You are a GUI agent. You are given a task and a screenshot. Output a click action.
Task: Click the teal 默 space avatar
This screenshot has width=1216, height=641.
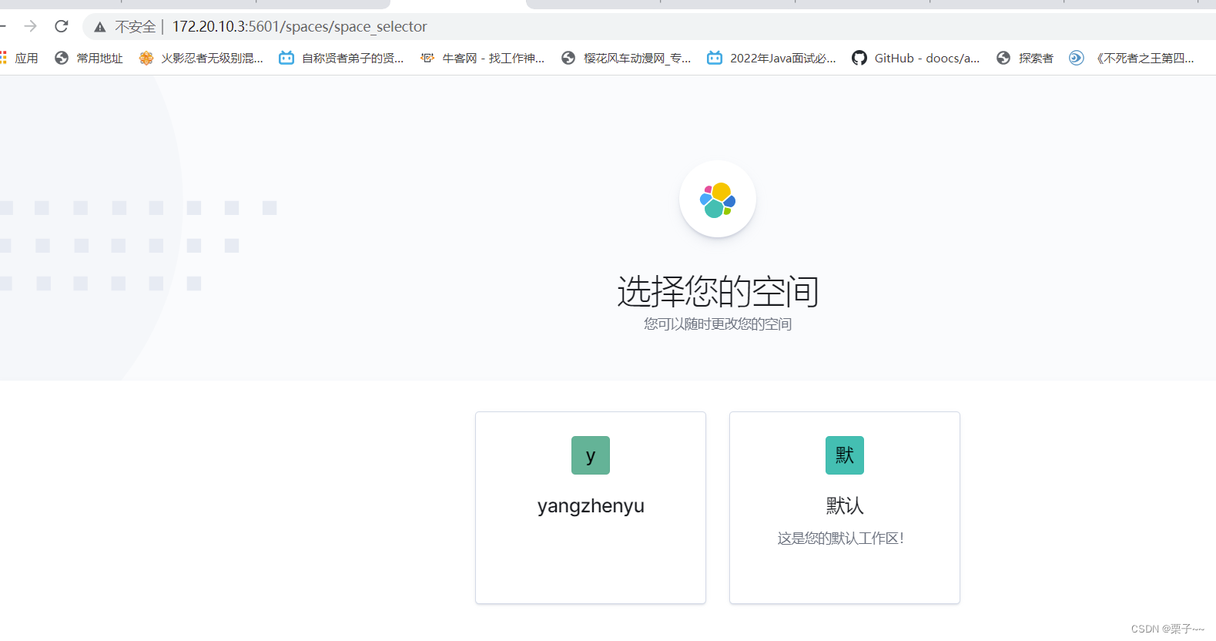tap(845, 455)
